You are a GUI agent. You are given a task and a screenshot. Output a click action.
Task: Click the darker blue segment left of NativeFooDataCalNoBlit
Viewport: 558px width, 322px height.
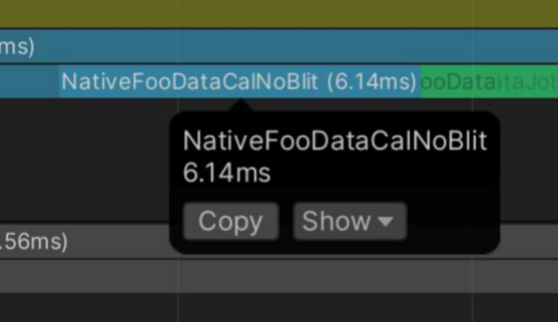pyautogui.click(x=29, y=82)
